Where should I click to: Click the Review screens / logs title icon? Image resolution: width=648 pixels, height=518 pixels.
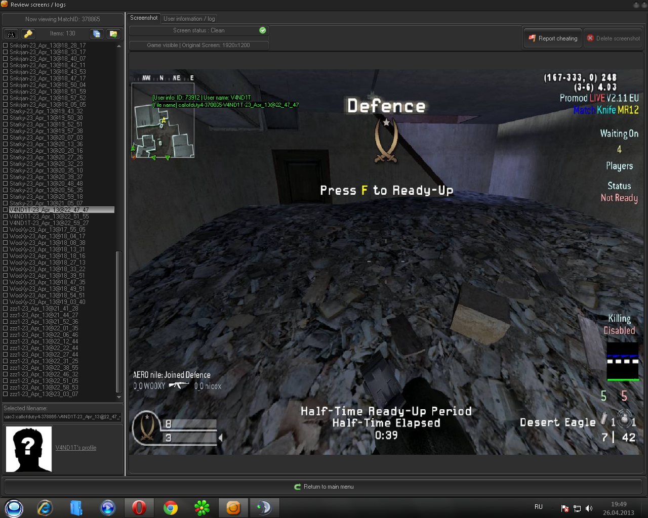click(x=4, y=4)
